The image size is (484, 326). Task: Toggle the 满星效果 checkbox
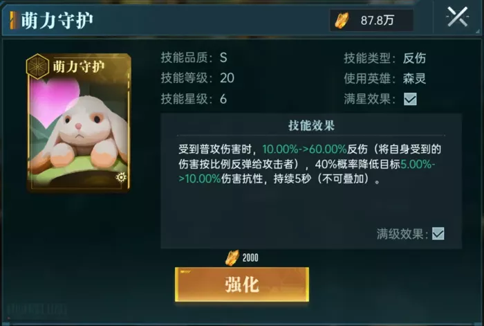pyautogui.click(x=410, y=99)
